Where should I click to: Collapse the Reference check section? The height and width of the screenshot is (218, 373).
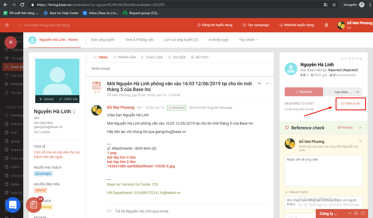[x=360, y=128]
